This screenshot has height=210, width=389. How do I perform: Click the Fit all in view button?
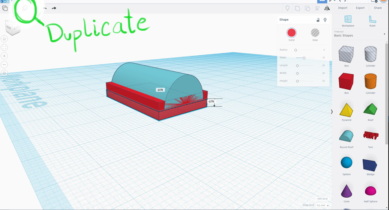4,47
